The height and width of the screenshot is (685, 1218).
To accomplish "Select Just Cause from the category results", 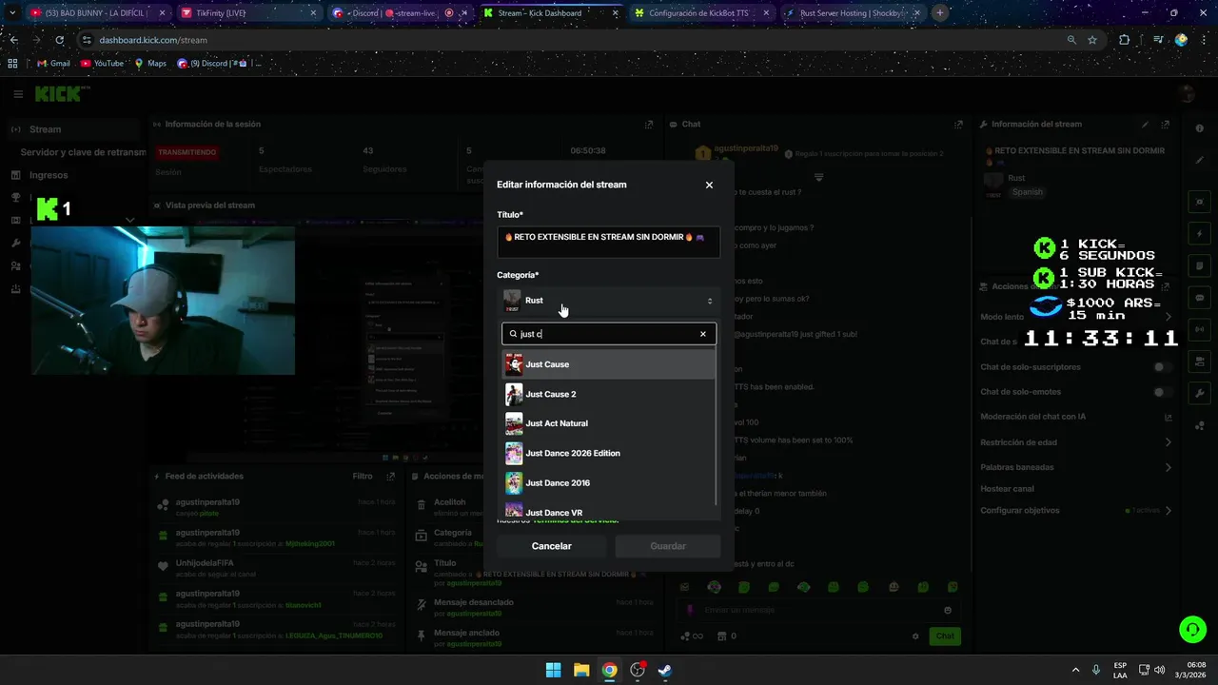I will [x=608, y=364].
